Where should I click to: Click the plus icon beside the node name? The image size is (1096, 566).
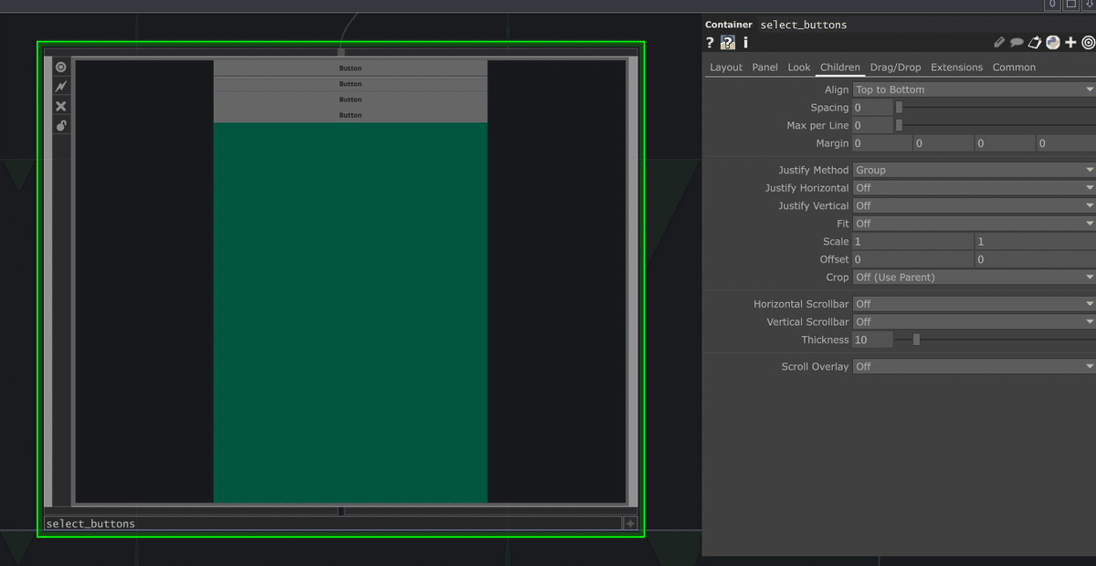coord(630,523)
